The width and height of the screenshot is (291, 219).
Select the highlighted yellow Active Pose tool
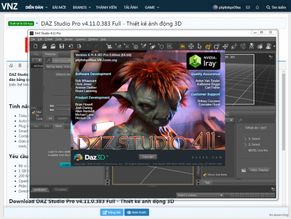tap(182, 46)
